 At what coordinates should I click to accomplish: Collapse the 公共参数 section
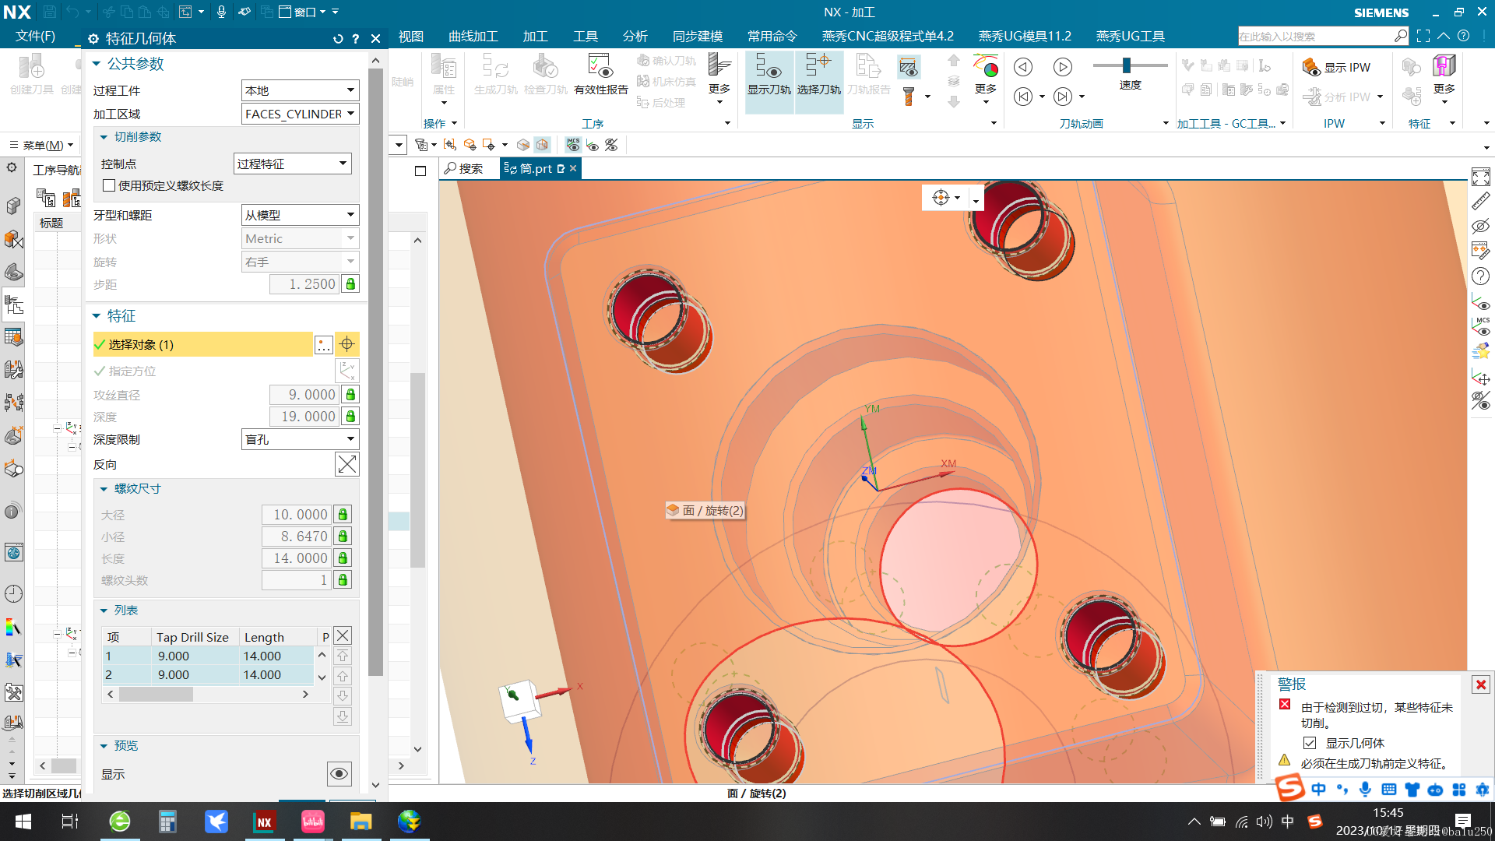pos(97,64)
